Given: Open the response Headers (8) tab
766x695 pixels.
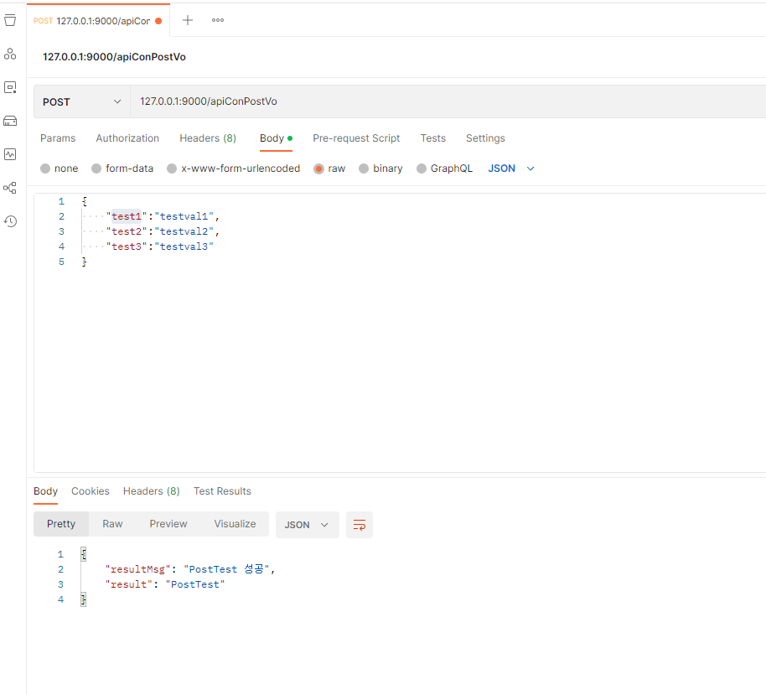Looking at the screenshot, I should (151, 491).
